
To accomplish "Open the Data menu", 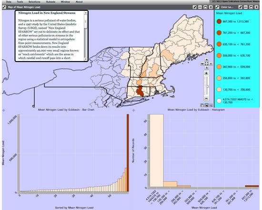I will (9, 2).
